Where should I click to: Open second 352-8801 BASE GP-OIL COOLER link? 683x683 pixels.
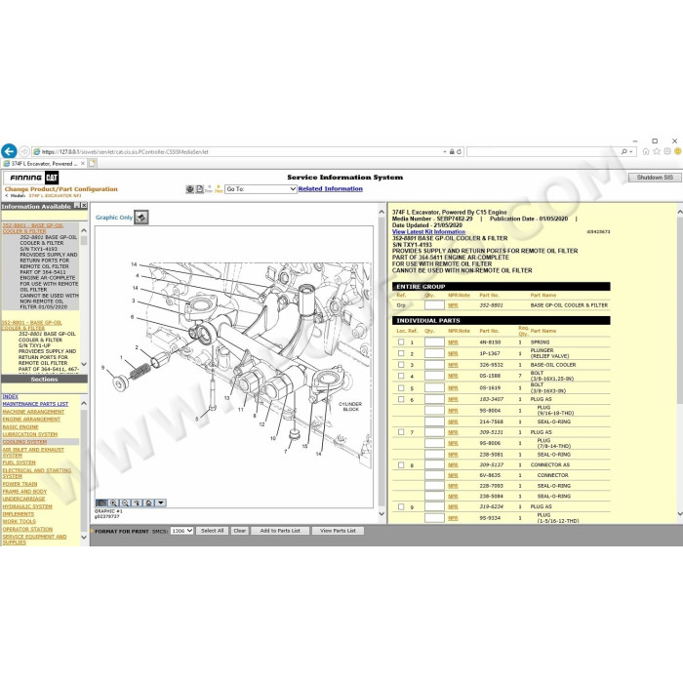tap(32, 325)
